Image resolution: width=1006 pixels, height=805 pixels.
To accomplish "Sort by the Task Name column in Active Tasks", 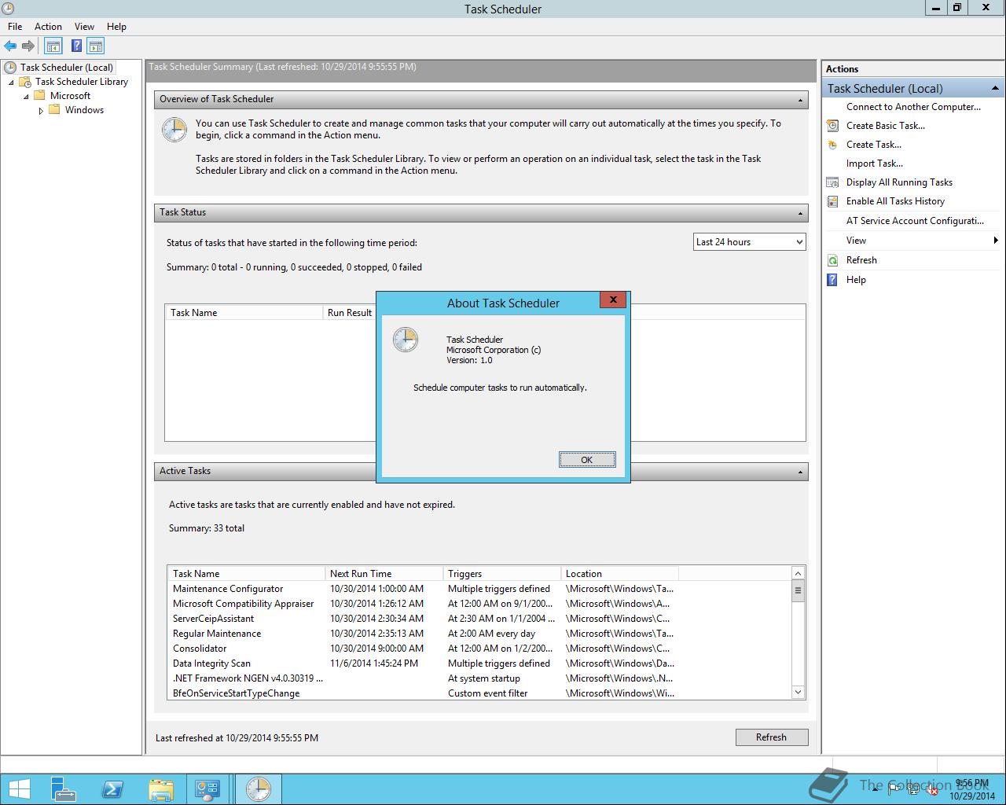I will [246, 574].
